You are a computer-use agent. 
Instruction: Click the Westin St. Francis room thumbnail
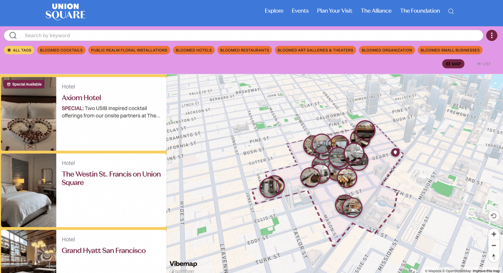click(x=29, y=190)
